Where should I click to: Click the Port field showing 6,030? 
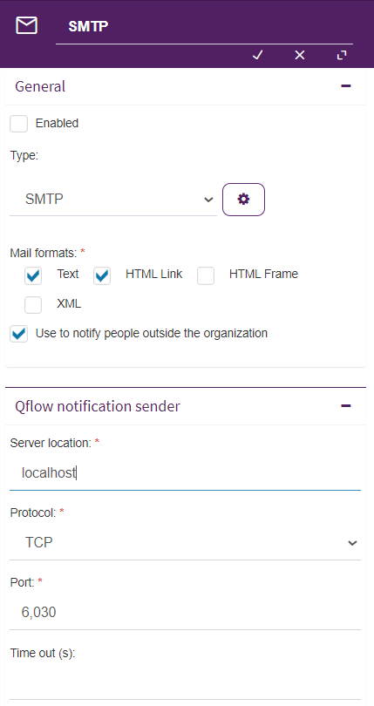pyautogui.click(x=185, y=613)
